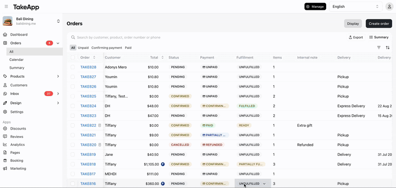The width and height of the screenshot is (396, 188).
Task: Tick the checkbox for order TAKE828
Action: click(x=73, y=67)
